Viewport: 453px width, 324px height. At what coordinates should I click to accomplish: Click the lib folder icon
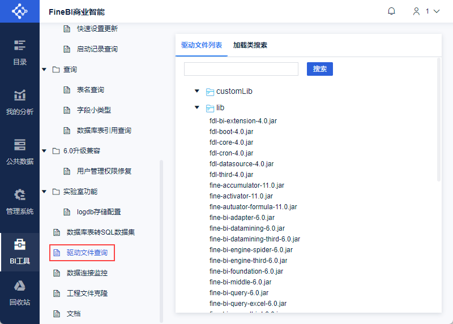point(210,108)
